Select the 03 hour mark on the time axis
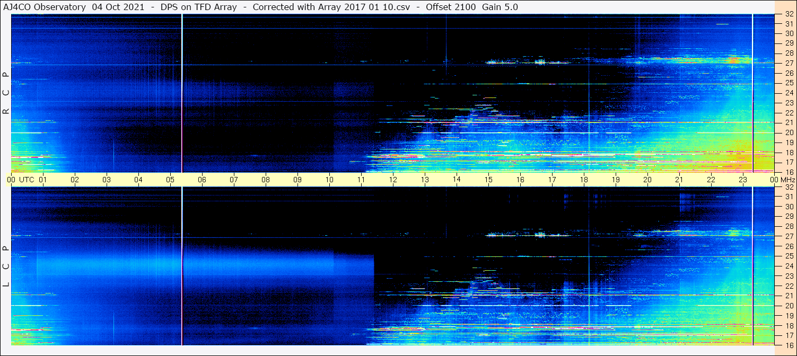The height and width of the screenshot is (356, 797). [107, 180]
